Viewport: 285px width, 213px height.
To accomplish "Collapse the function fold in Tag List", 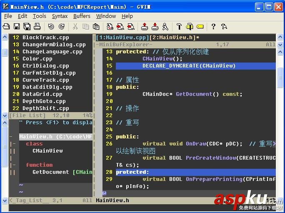I will 12,165.
